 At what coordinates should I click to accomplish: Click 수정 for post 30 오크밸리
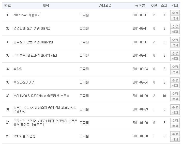175,120
